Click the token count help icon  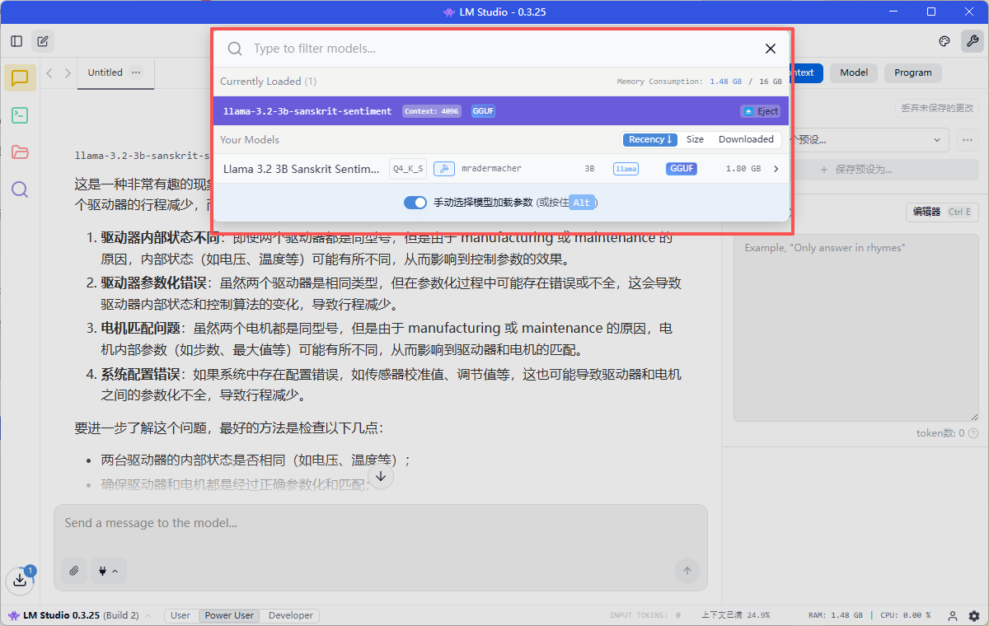(x=973, y=433)
